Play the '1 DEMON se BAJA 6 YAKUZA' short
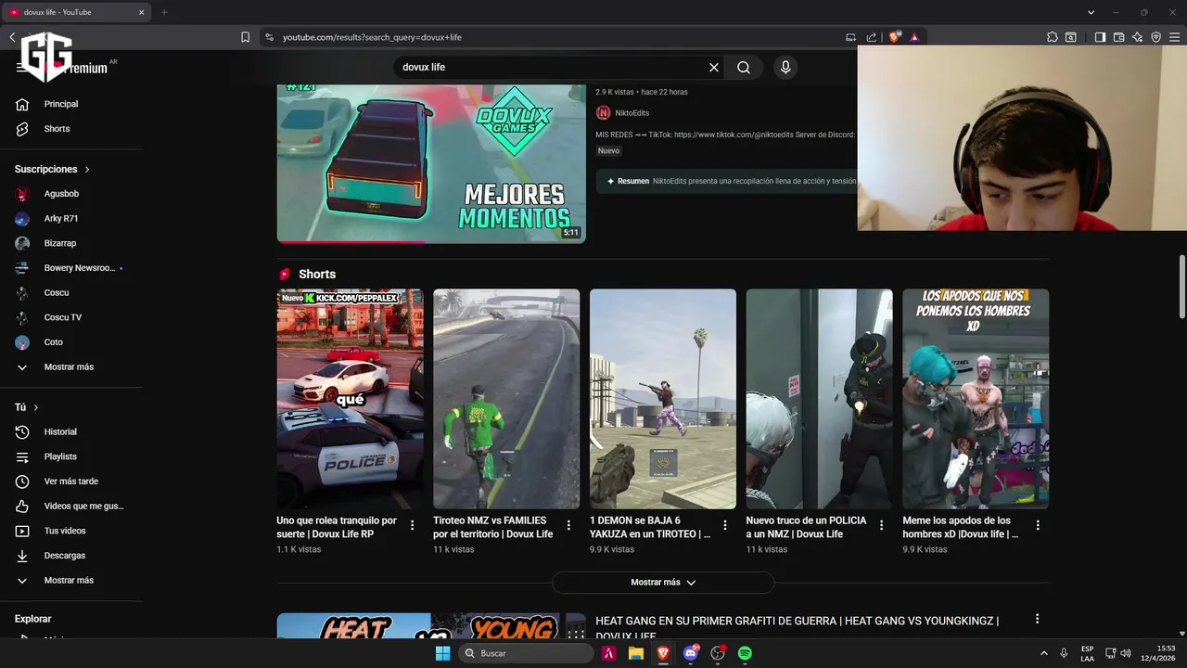The height and width of the screenshot is (668, 1187). 663,399
